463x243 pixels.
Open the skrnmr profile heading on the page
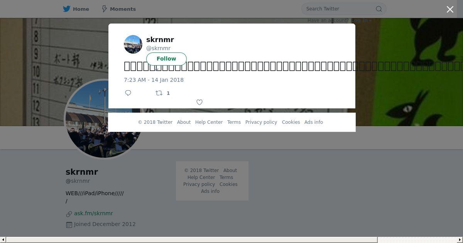pyautogui.click(x=82, y=172)
